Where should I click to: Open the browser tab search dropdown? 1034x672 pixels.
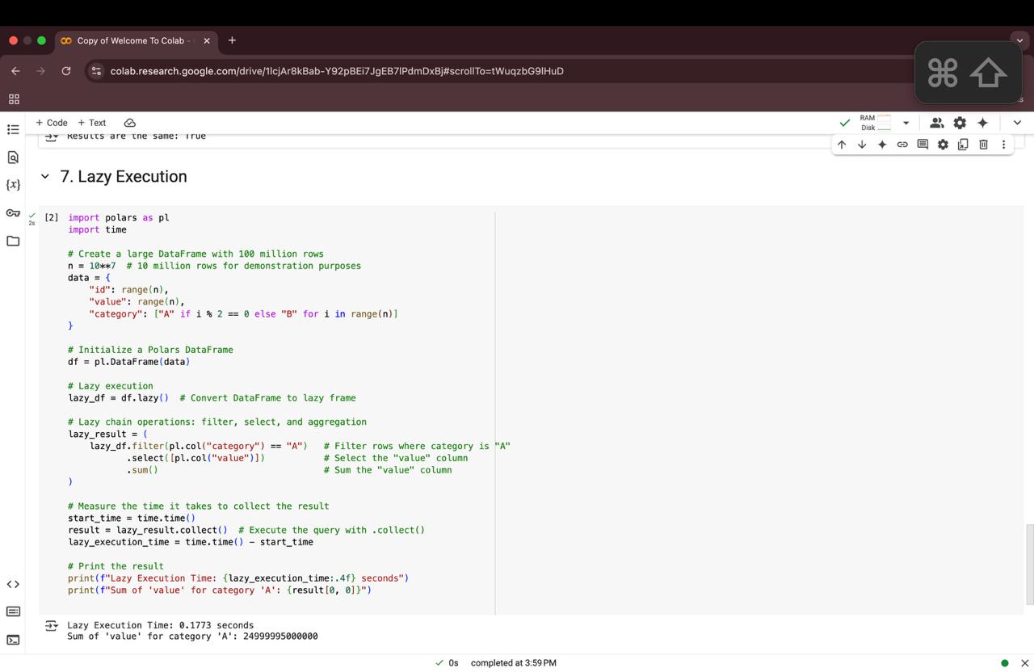(x=1019, y=40)
